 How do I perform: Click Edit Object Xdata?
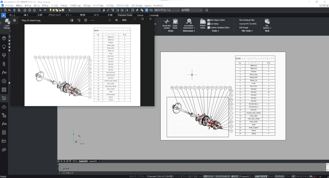216,20
